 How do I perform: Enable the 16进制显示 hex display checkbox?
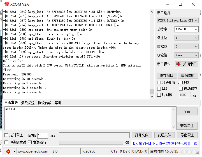159,82
